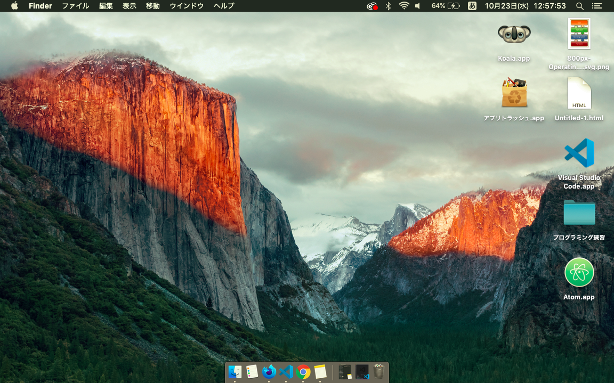Open Spotlight search magnifier
Image resolution: width=614 pixels, height=383 pixels.
coord(580,6)
